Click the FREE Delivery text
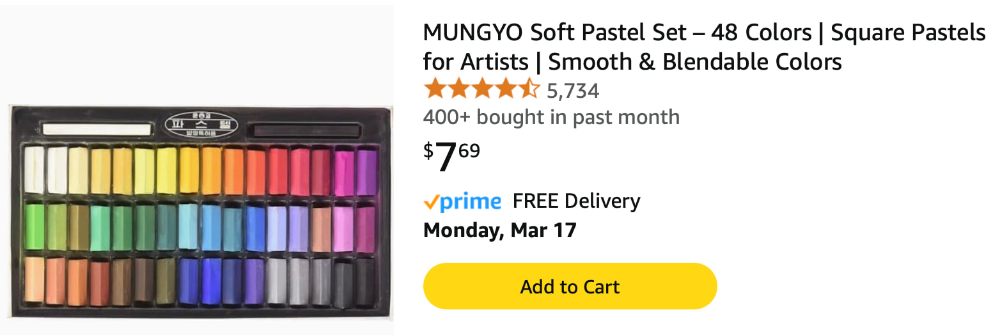The width and height of the screenshot is (1000, 335). coord(576,201)
